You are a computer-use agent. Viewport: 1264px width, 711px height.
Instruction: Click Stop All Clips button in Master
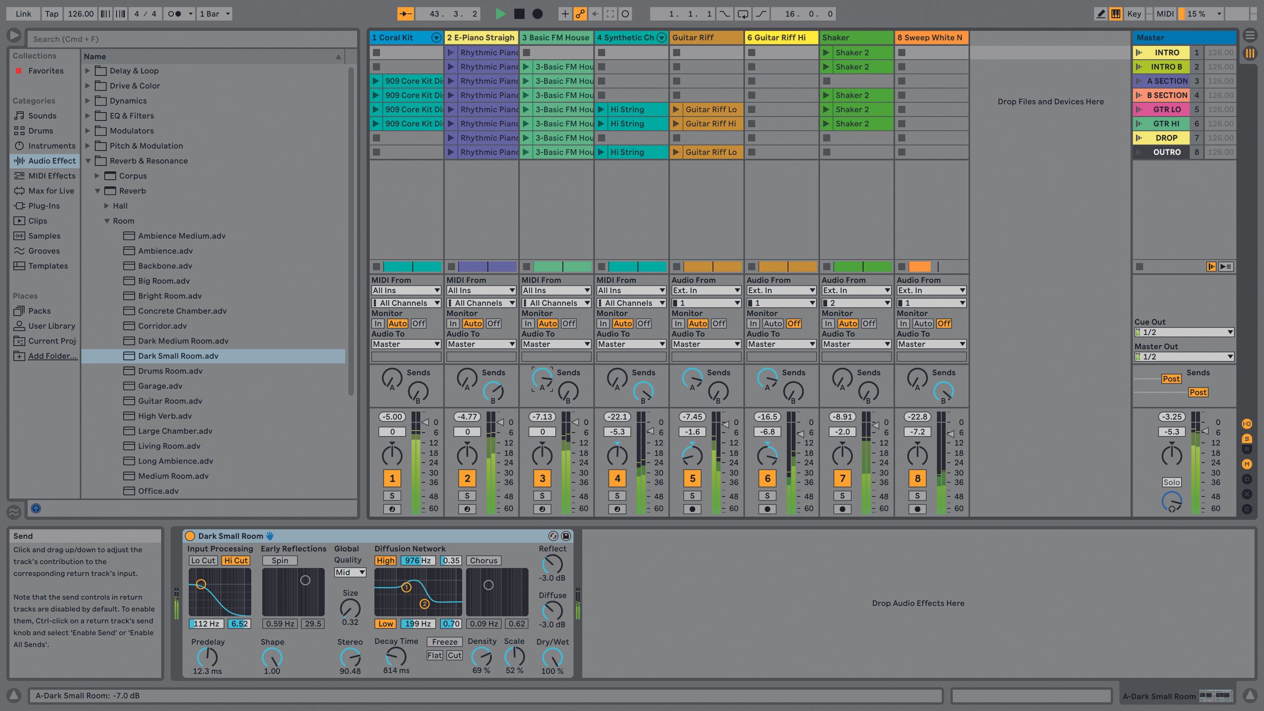[1139, 267]
